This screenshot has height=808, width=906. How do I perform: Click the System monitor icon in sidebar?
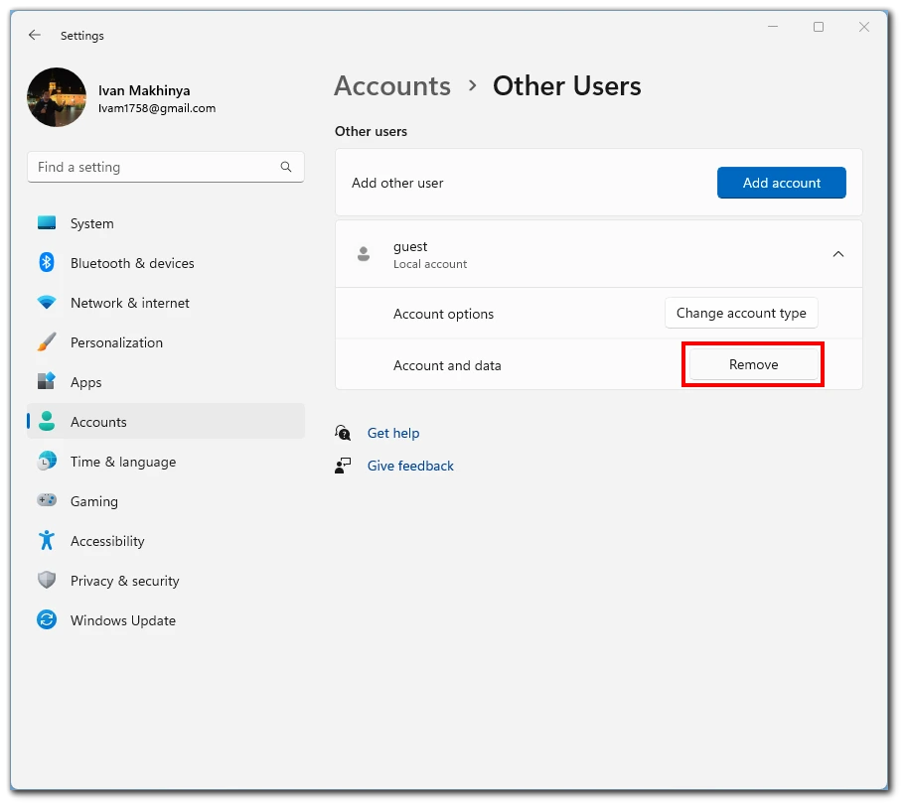[47, 223]
